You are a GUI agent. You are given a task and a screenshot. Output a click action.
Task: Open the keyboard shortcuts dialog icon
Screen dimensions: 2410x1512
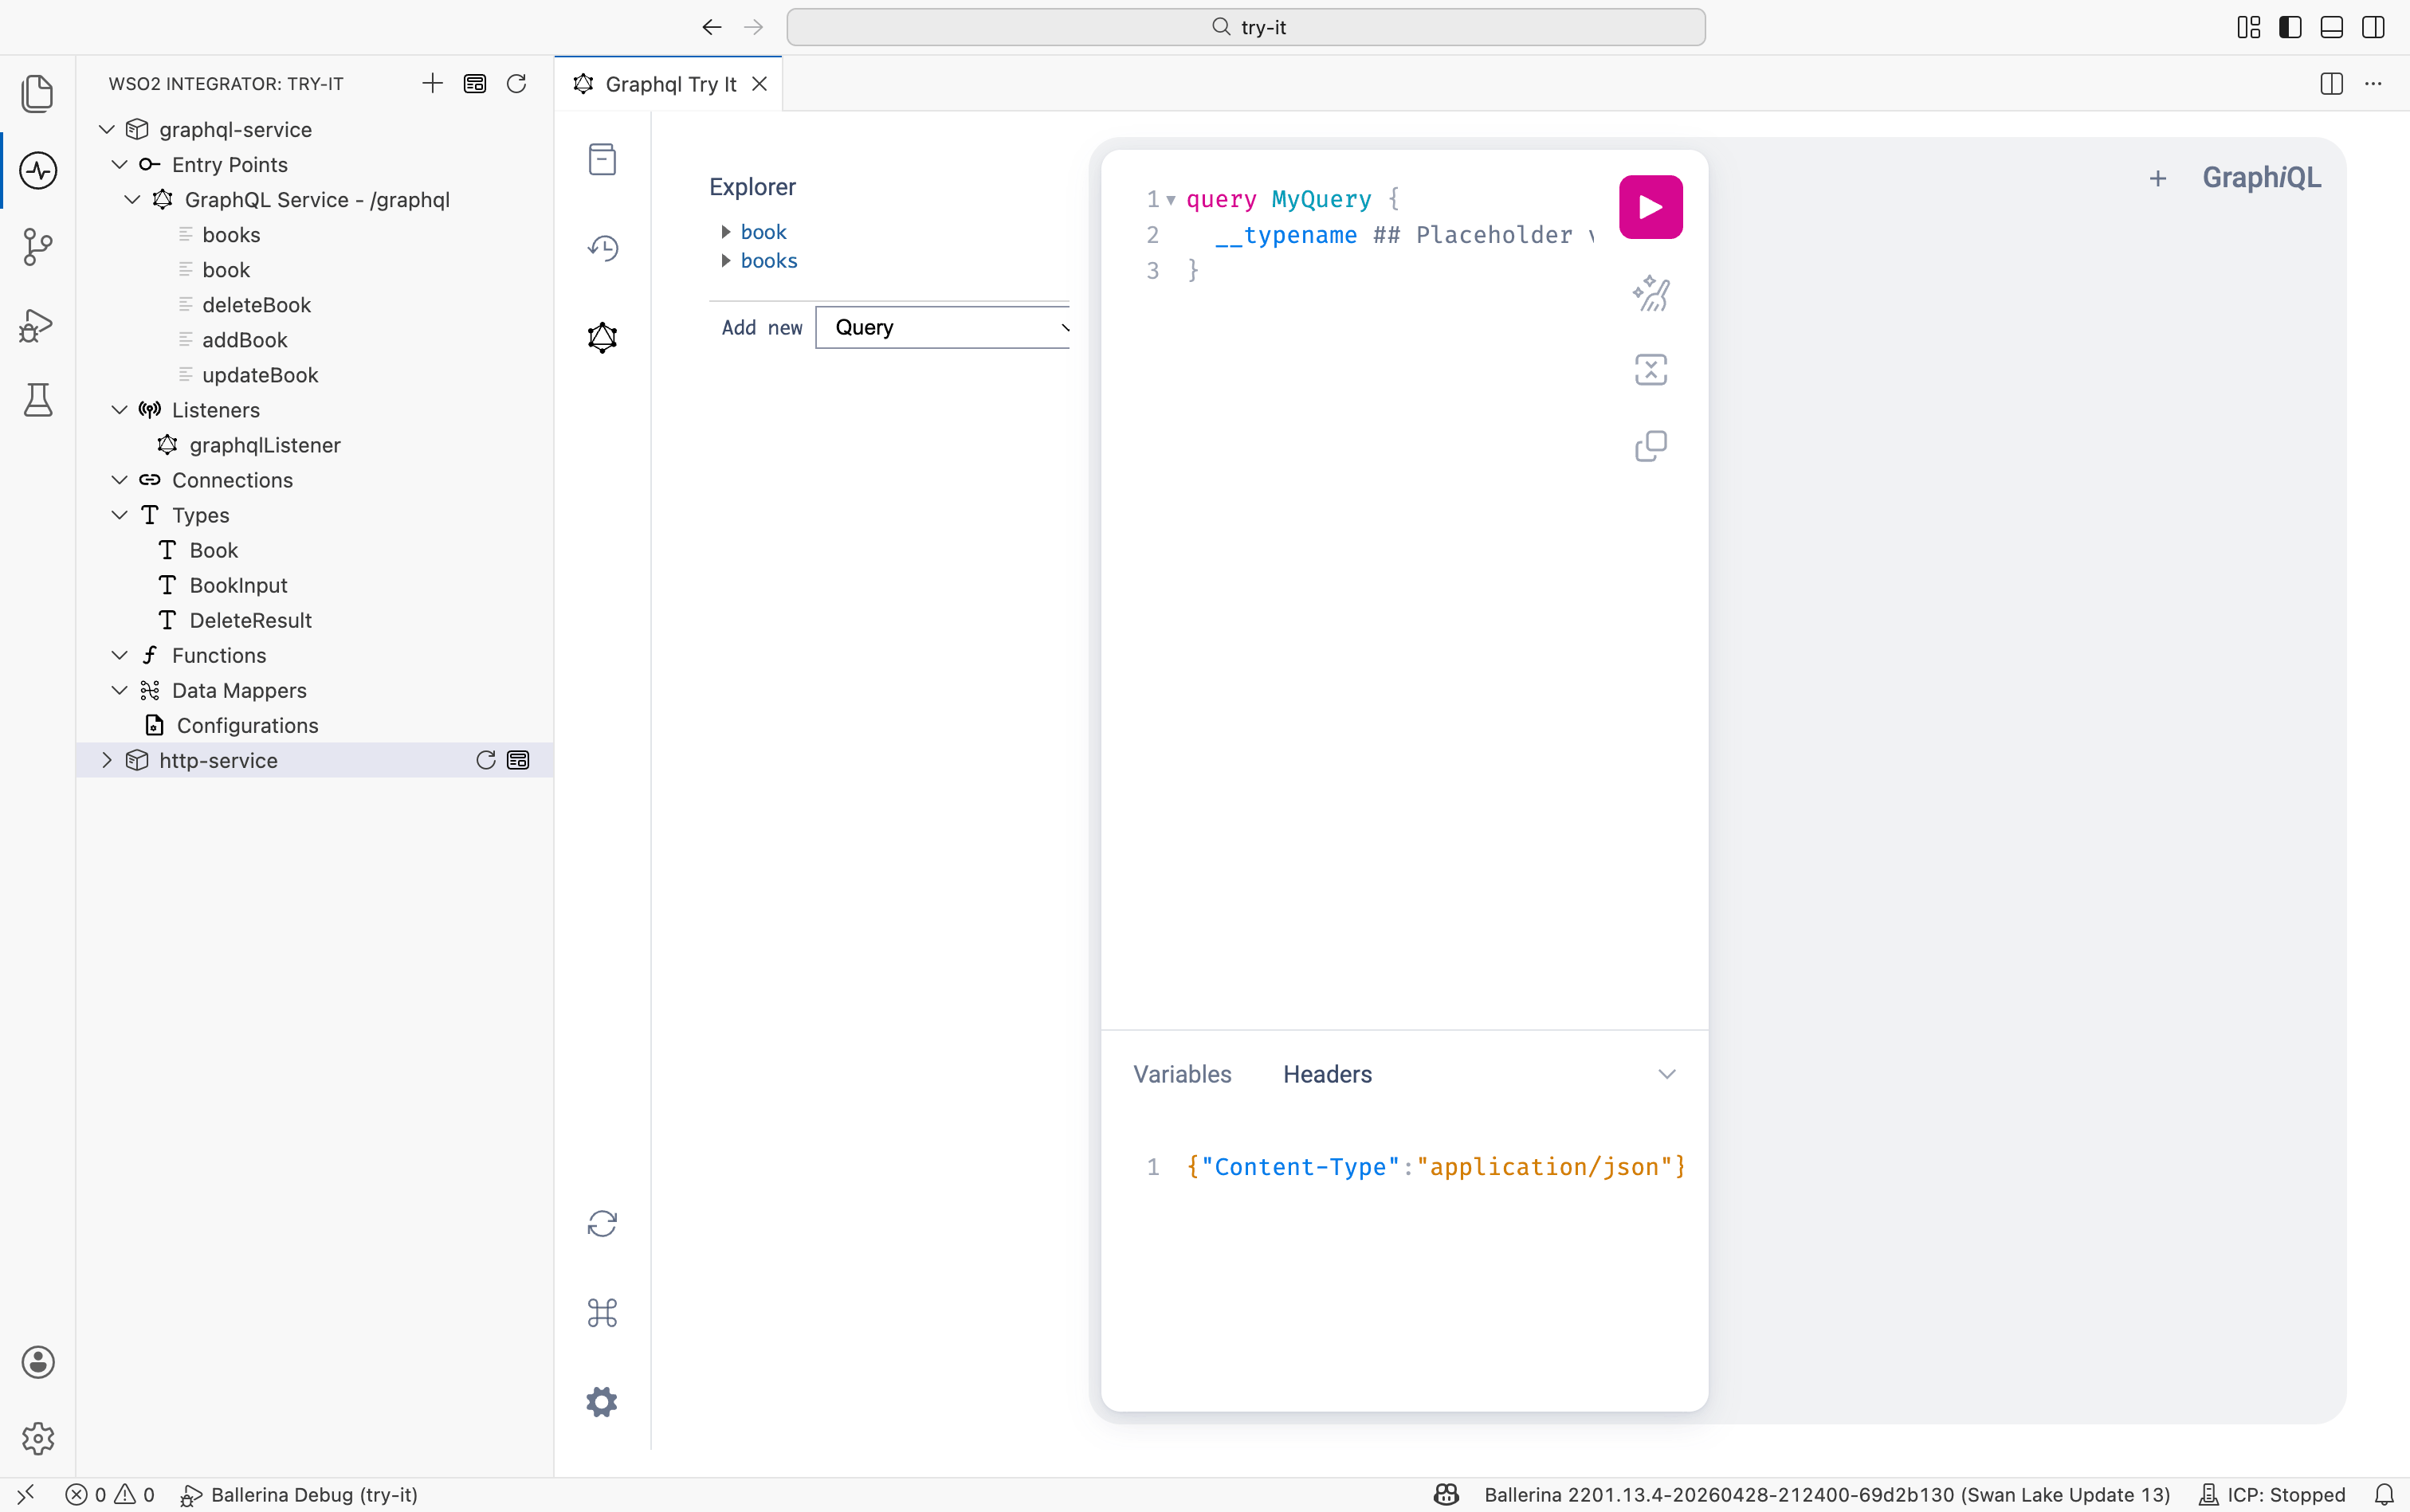602,1312
